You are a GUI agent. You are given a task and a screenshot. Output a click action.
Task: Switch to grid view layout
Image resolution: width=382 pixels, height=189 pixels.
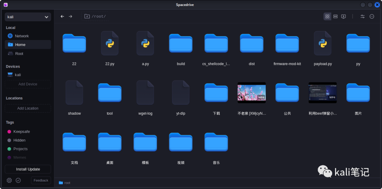(327, 16)
